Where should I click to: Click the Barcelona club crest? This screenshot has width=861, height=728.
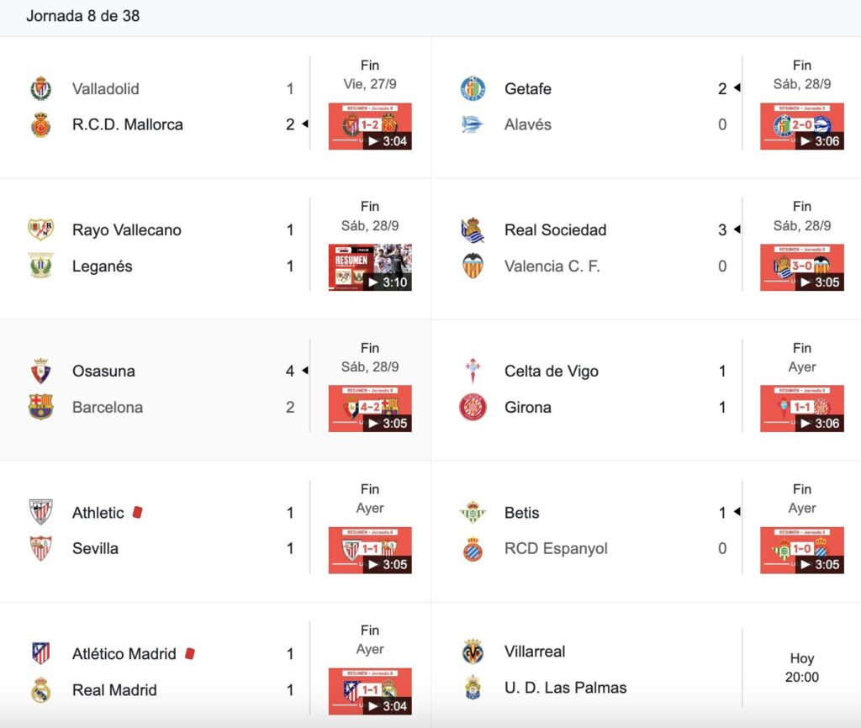pos(40,407)
